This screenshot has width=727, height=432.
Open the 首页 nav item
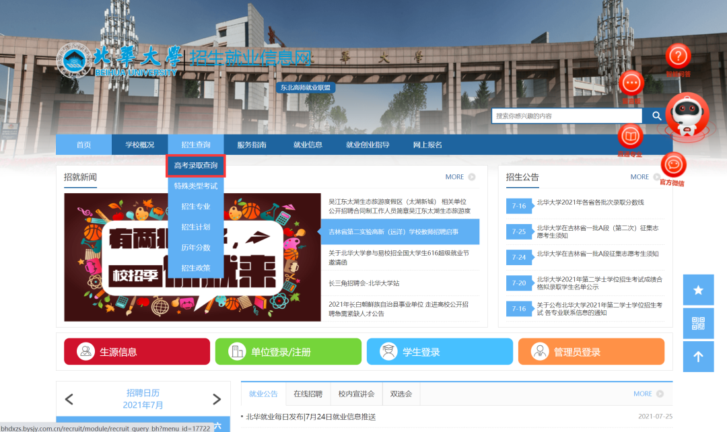coord(84,145)
